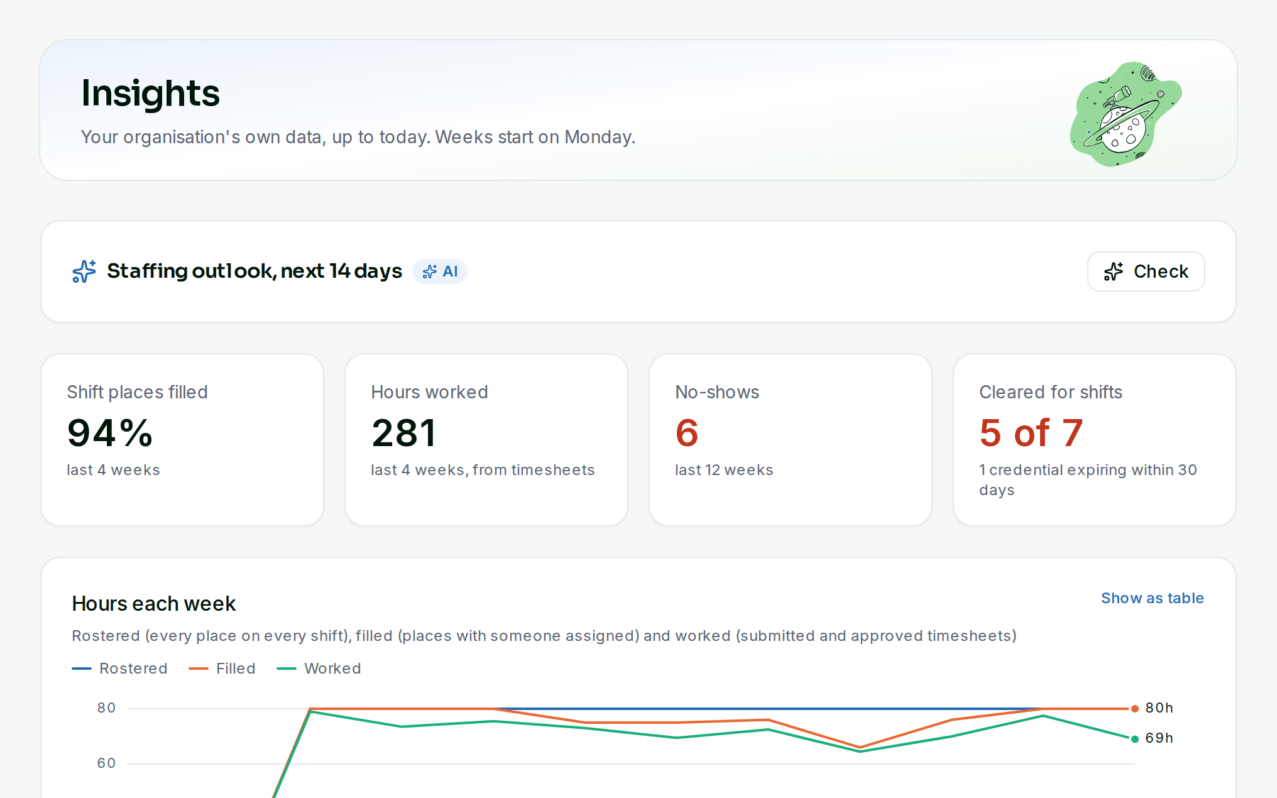
Task: Click the Check button in Staffing outlook
Action: pos(1146,271)
